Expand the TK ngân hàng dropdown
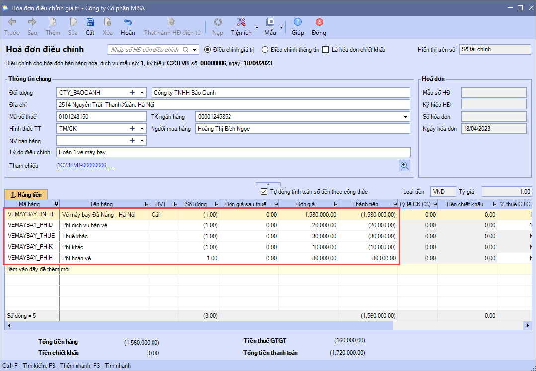The height and width of the screenshot is (371, 536). click(x=406, y=117)
